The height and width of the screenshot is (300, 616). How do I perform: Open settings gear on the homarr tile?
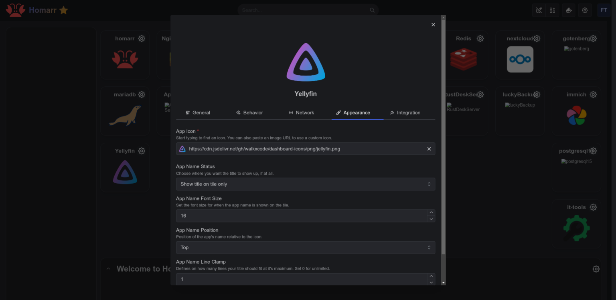pyautogui.click(x=142, y=38)
